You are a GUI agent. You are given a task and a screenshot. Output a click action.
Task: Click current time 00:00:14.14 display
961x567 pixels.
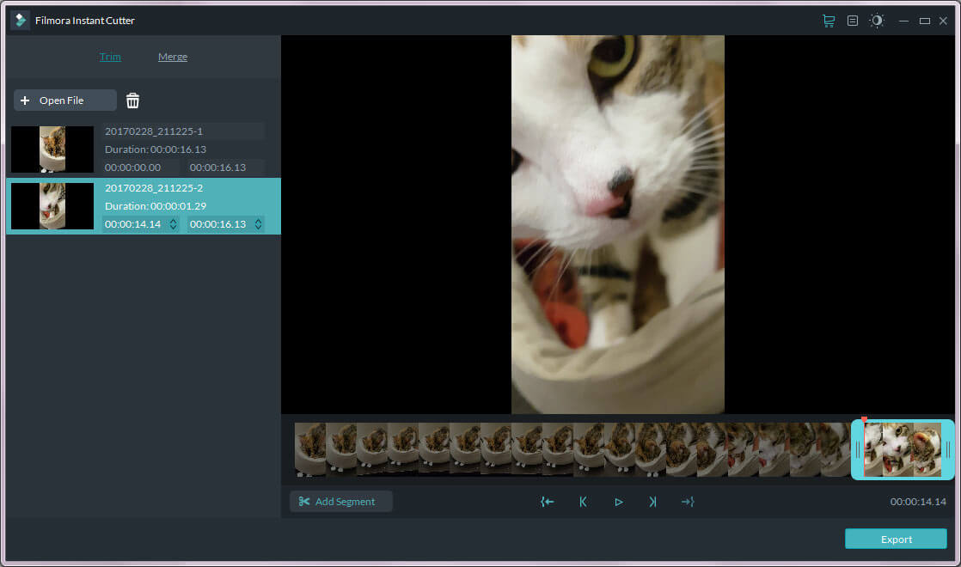pos(918,502)
